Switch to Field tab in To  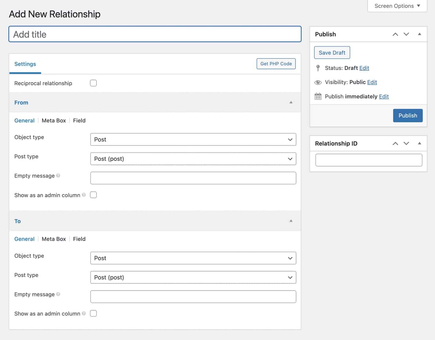tap(79, 239)
